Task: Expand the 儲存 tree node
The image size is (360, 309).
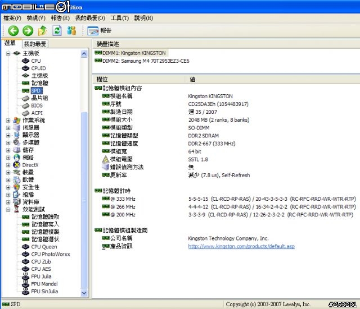Action: [8, 150]
